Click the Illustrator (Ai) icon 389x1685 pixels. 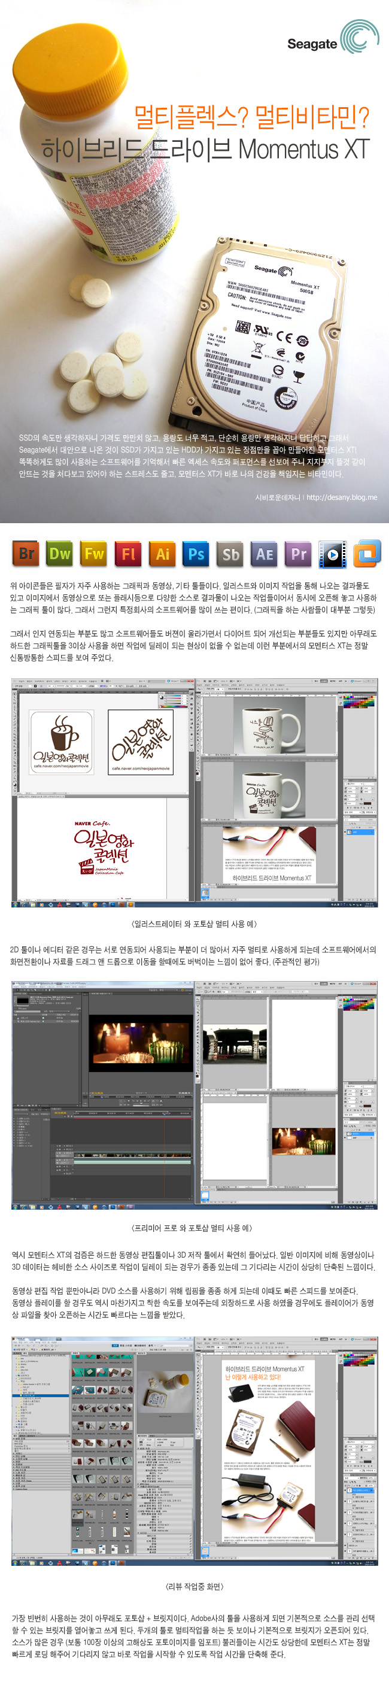pyautogui.click(x=162, y=554)
